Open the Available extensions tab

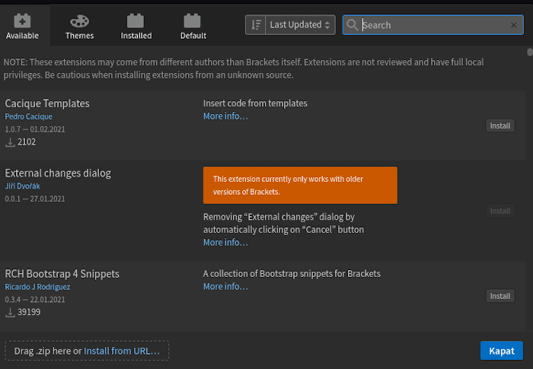point(22,27)
